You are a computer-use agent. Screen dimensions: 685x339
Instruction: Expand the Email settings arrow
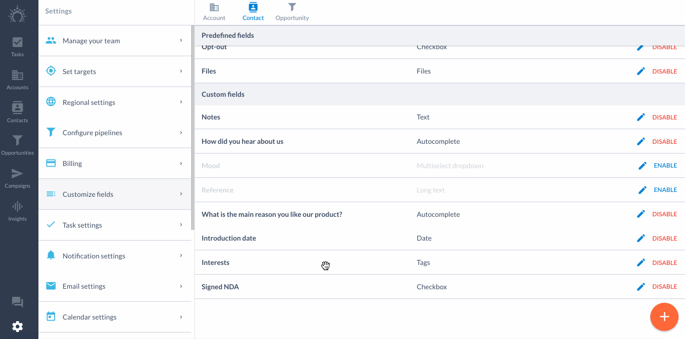(x=181, y=286)
